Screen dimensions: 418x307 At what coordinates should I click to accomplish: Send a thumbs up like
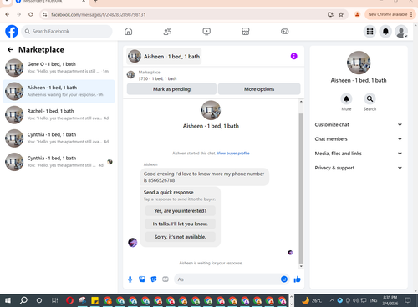pos(297,279)
